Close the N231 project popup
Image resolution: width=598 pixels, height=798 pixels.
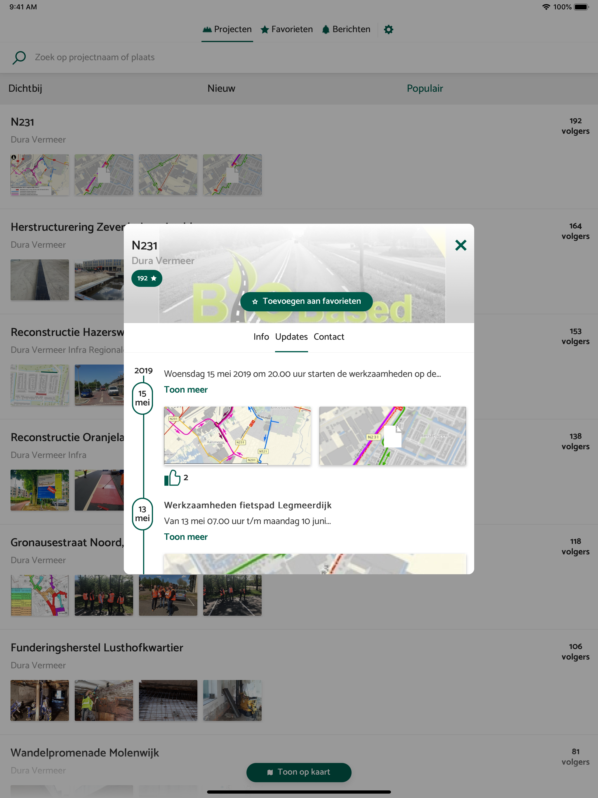pos(460,245)
